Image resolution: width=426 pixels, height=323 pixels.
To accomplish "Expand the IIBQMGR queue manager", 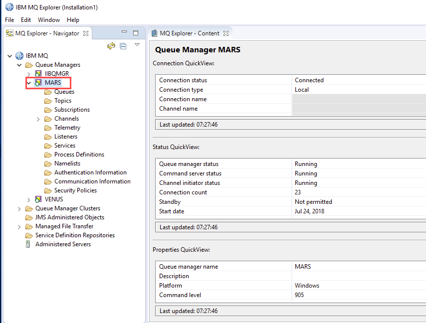I will pos(29,74).
